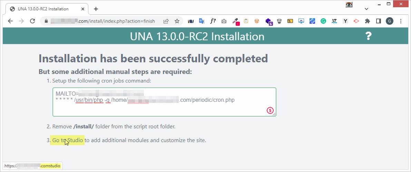This screenshot has width=411, height=172.
Task: Open a new browser tab
Action: tap(96, 9)
